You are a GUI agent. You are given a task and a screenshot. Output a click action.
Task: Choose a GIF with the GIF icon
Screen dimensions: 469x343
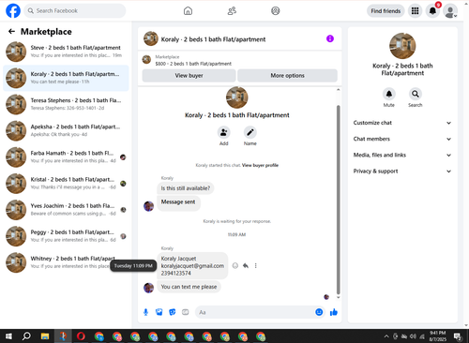[186, 312]
